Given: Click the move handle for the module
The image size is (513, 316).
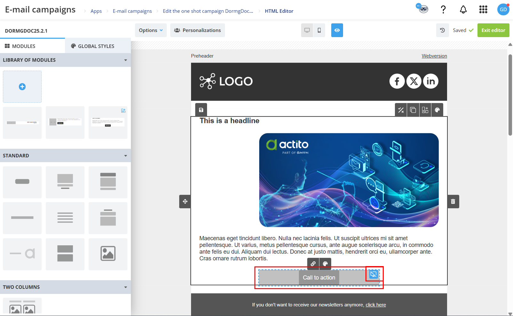Looking at the screenshot, I should point(185,201).
